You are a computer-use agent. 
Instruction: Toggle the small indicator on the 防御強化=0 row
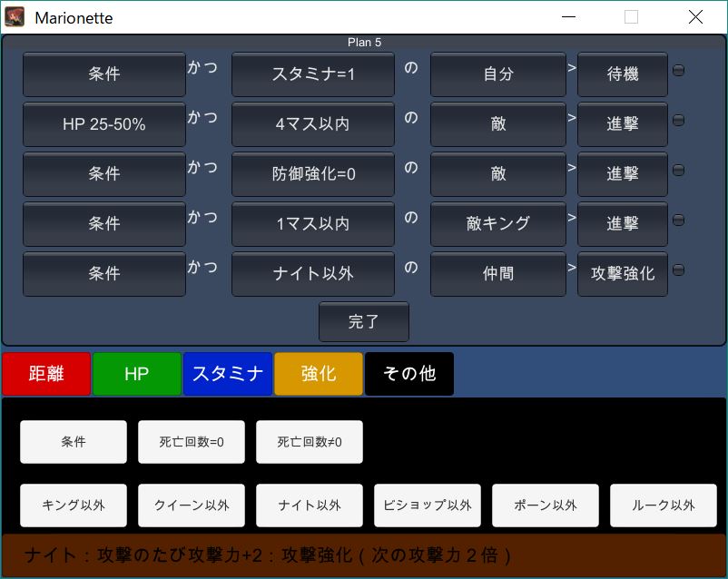pyautogui.click(x=678, y=170)
